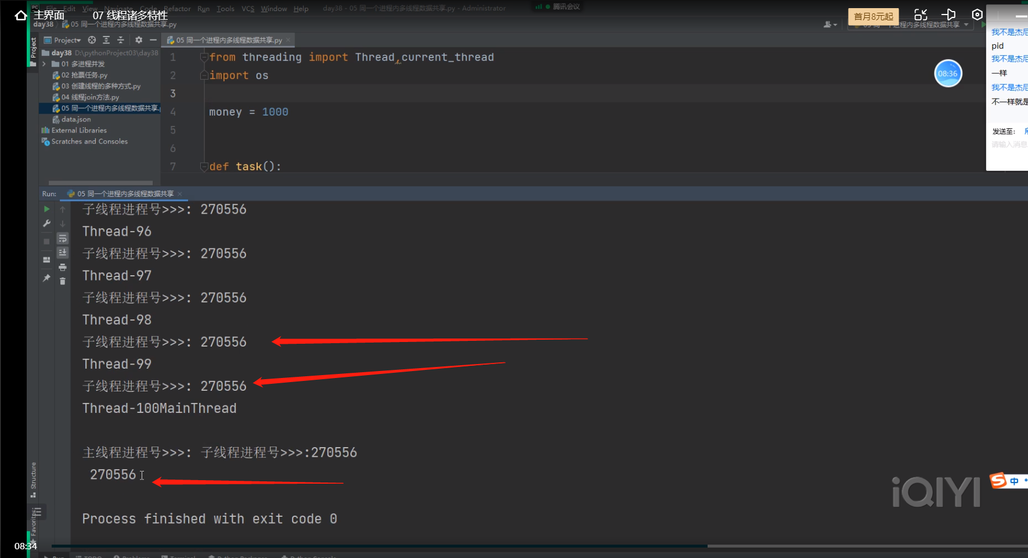This screenshot has height=558, width=1028.
Task: Toggle scroll-to-end in the Run console
Action: click(x=63, y=253)
